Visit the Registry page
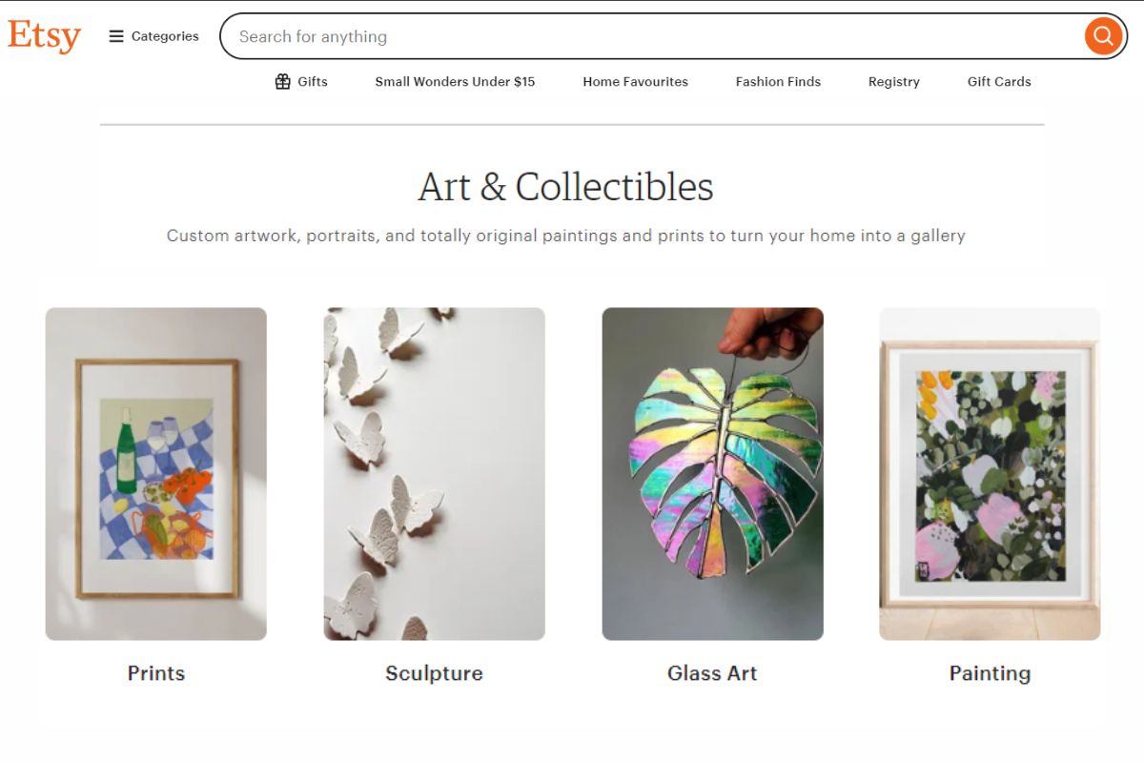Screen dimensions: 1144x763 pos(892,81)
